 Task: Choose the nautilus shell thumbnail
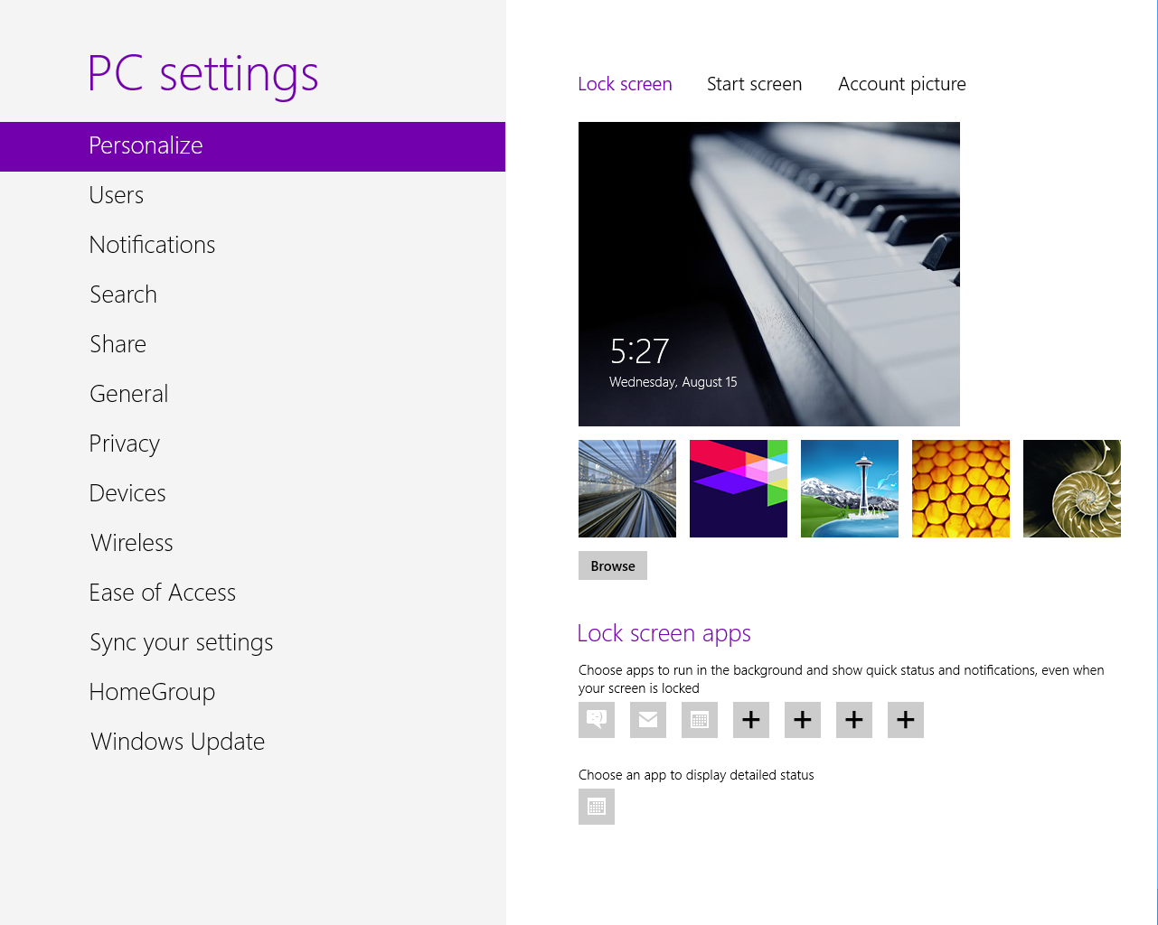(1072, 489)
